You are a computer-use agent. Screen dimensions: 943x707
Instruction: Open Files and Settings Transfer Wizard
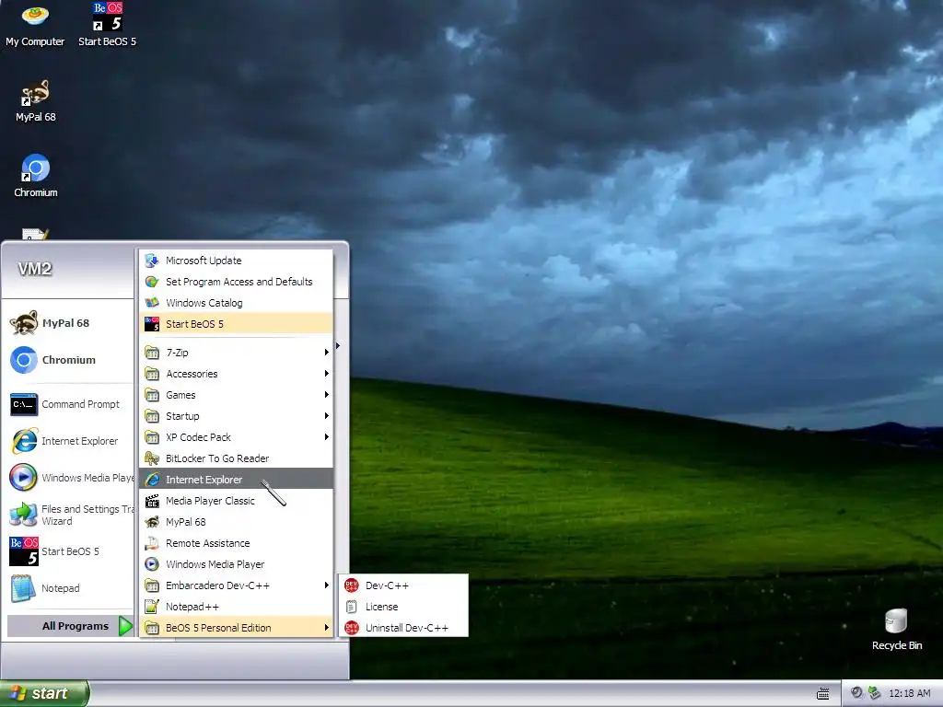71,516
